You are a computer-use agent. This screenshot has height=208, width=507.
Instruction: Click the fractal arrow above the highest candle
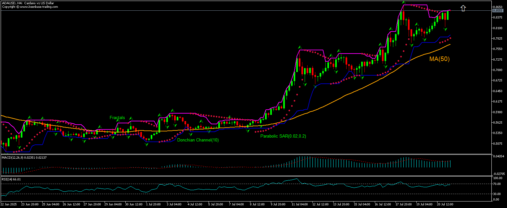[404, 2]
